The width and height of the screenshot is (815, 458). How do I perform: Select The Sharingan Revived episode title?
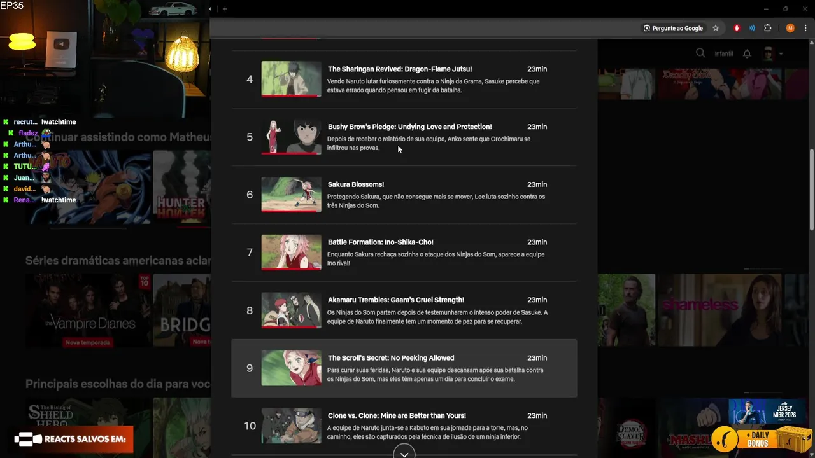[x=400, y=69]
